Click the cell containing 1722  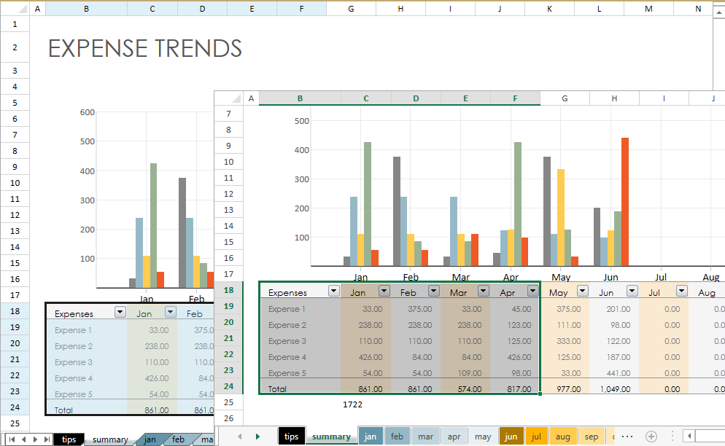352,403
